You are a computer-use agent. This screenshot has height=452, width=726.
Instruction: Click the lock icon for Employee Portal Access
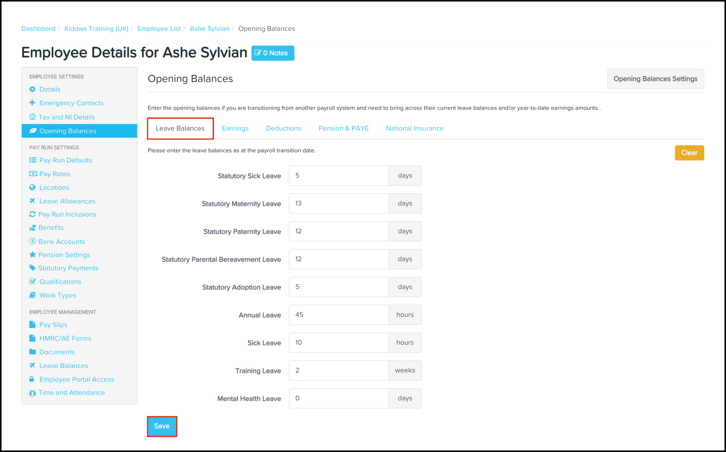pos(32,379)
